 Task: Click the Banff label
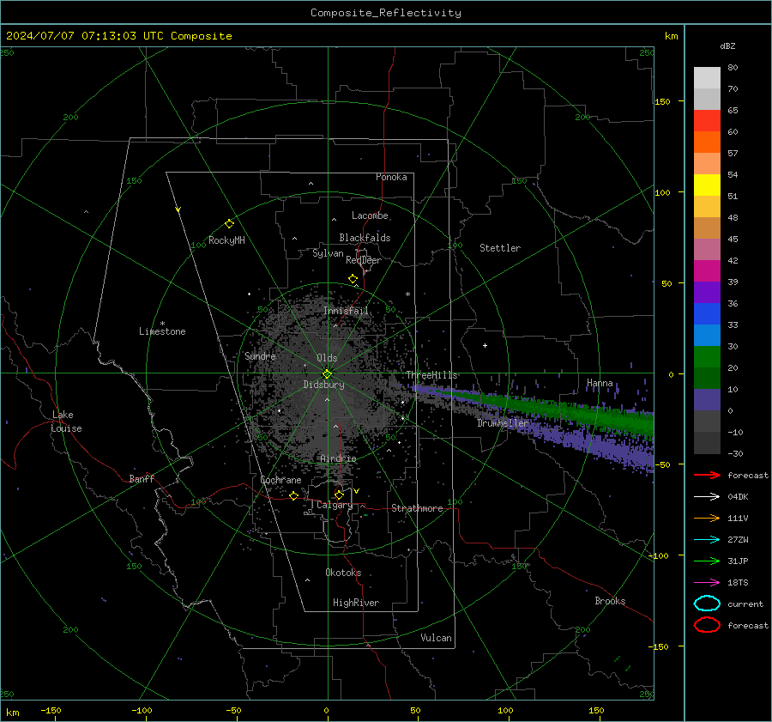coord(142,478)
